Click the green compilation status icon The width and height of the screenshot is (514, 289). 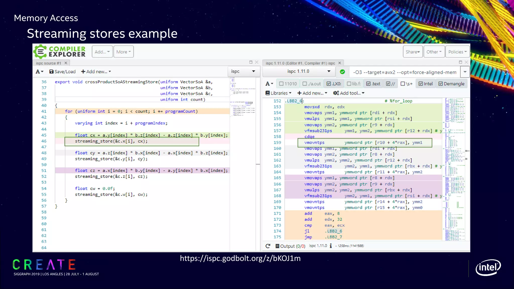coord(342,72)
